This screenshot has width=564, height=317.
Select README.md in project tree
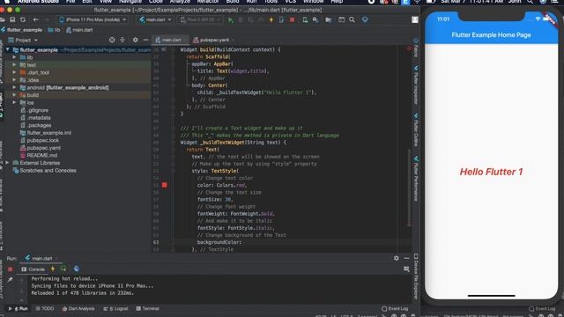(x=41, y=156)
